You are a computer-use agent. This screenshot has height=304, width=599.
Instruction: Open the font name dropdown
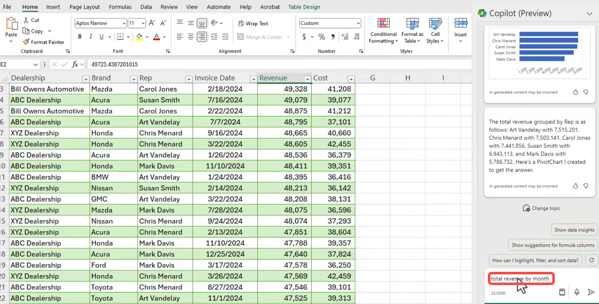[x=124, y=23]
